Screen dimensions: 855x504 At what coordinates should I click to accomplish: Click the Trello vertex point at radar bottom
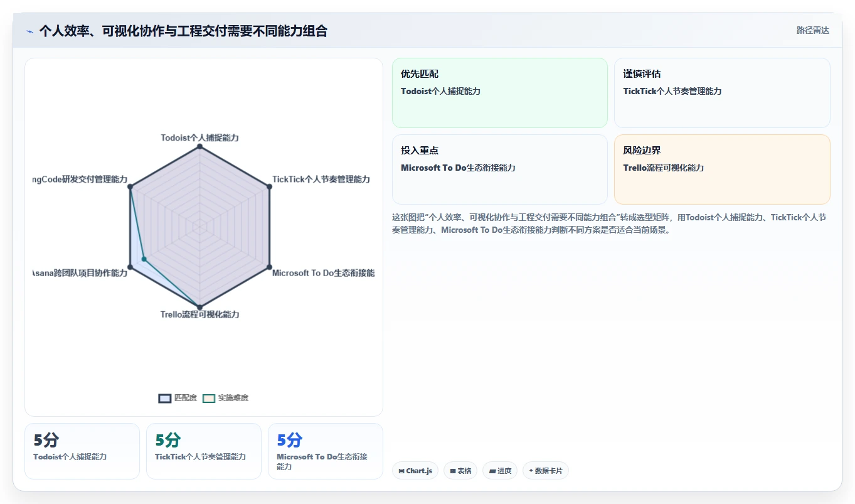(x=199, y=308)
